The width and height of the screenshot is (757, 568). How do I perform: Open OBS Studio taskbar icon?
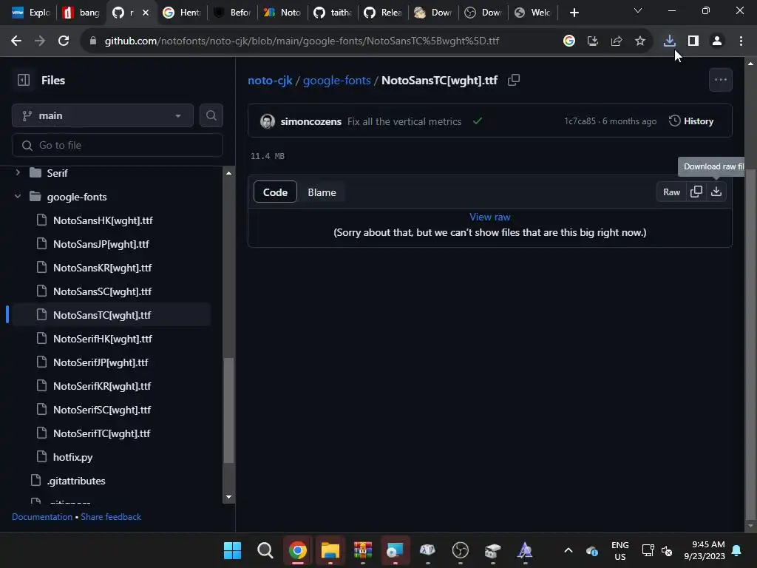click(x=460, y=550)
